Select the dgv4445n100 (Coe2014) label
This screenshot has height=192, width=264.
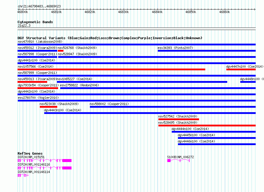(196, 135)
